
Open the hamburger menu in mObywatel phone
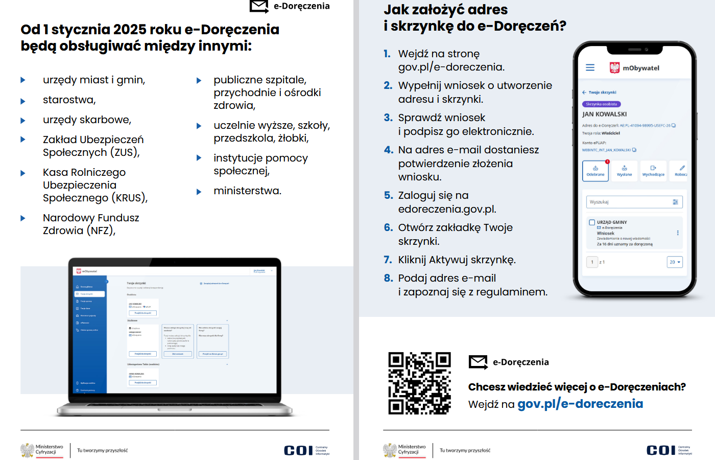(x=590, y=67)
